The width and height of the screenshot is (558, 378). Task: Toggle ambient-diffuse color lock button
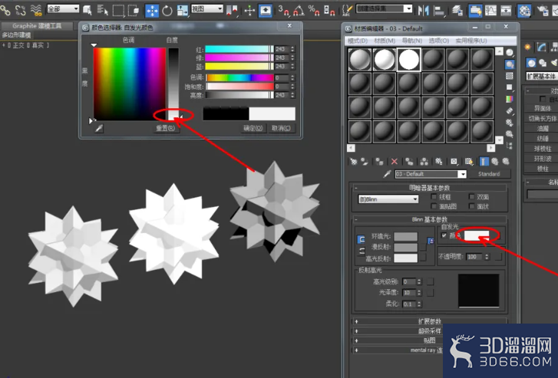pos(361,239)
